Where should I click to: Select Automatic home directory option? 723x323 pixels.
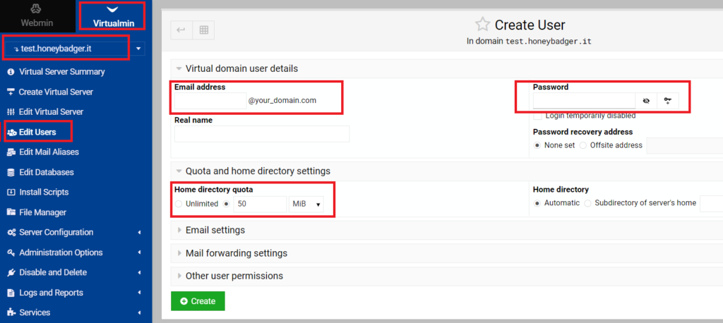tap(537, 203)
